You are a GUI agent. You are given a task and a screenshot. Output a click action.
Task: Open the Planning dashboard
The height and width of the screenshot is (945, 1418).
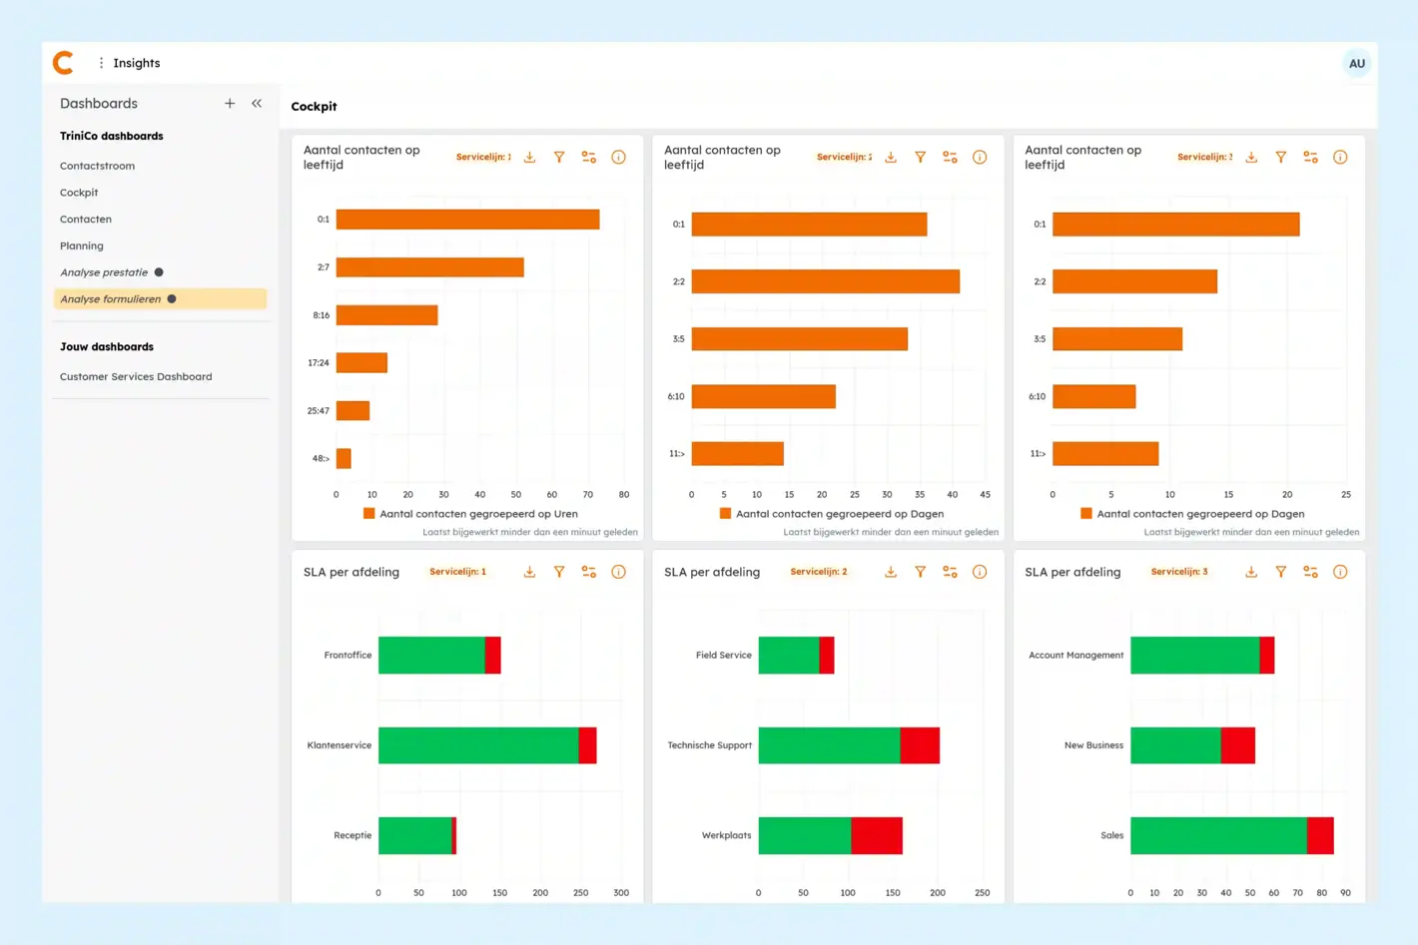coord(82,246)
